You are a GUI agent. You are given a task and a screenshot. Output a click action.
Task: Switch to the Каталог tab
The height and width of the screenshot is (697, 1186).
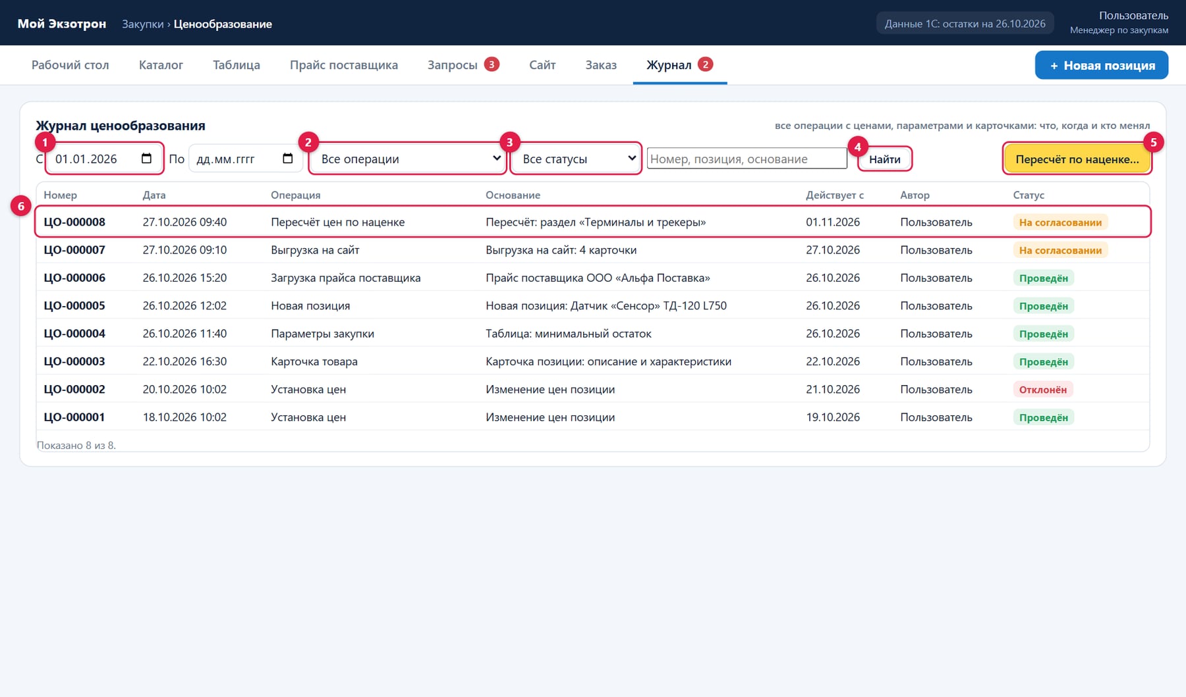[x=161, y=65]
